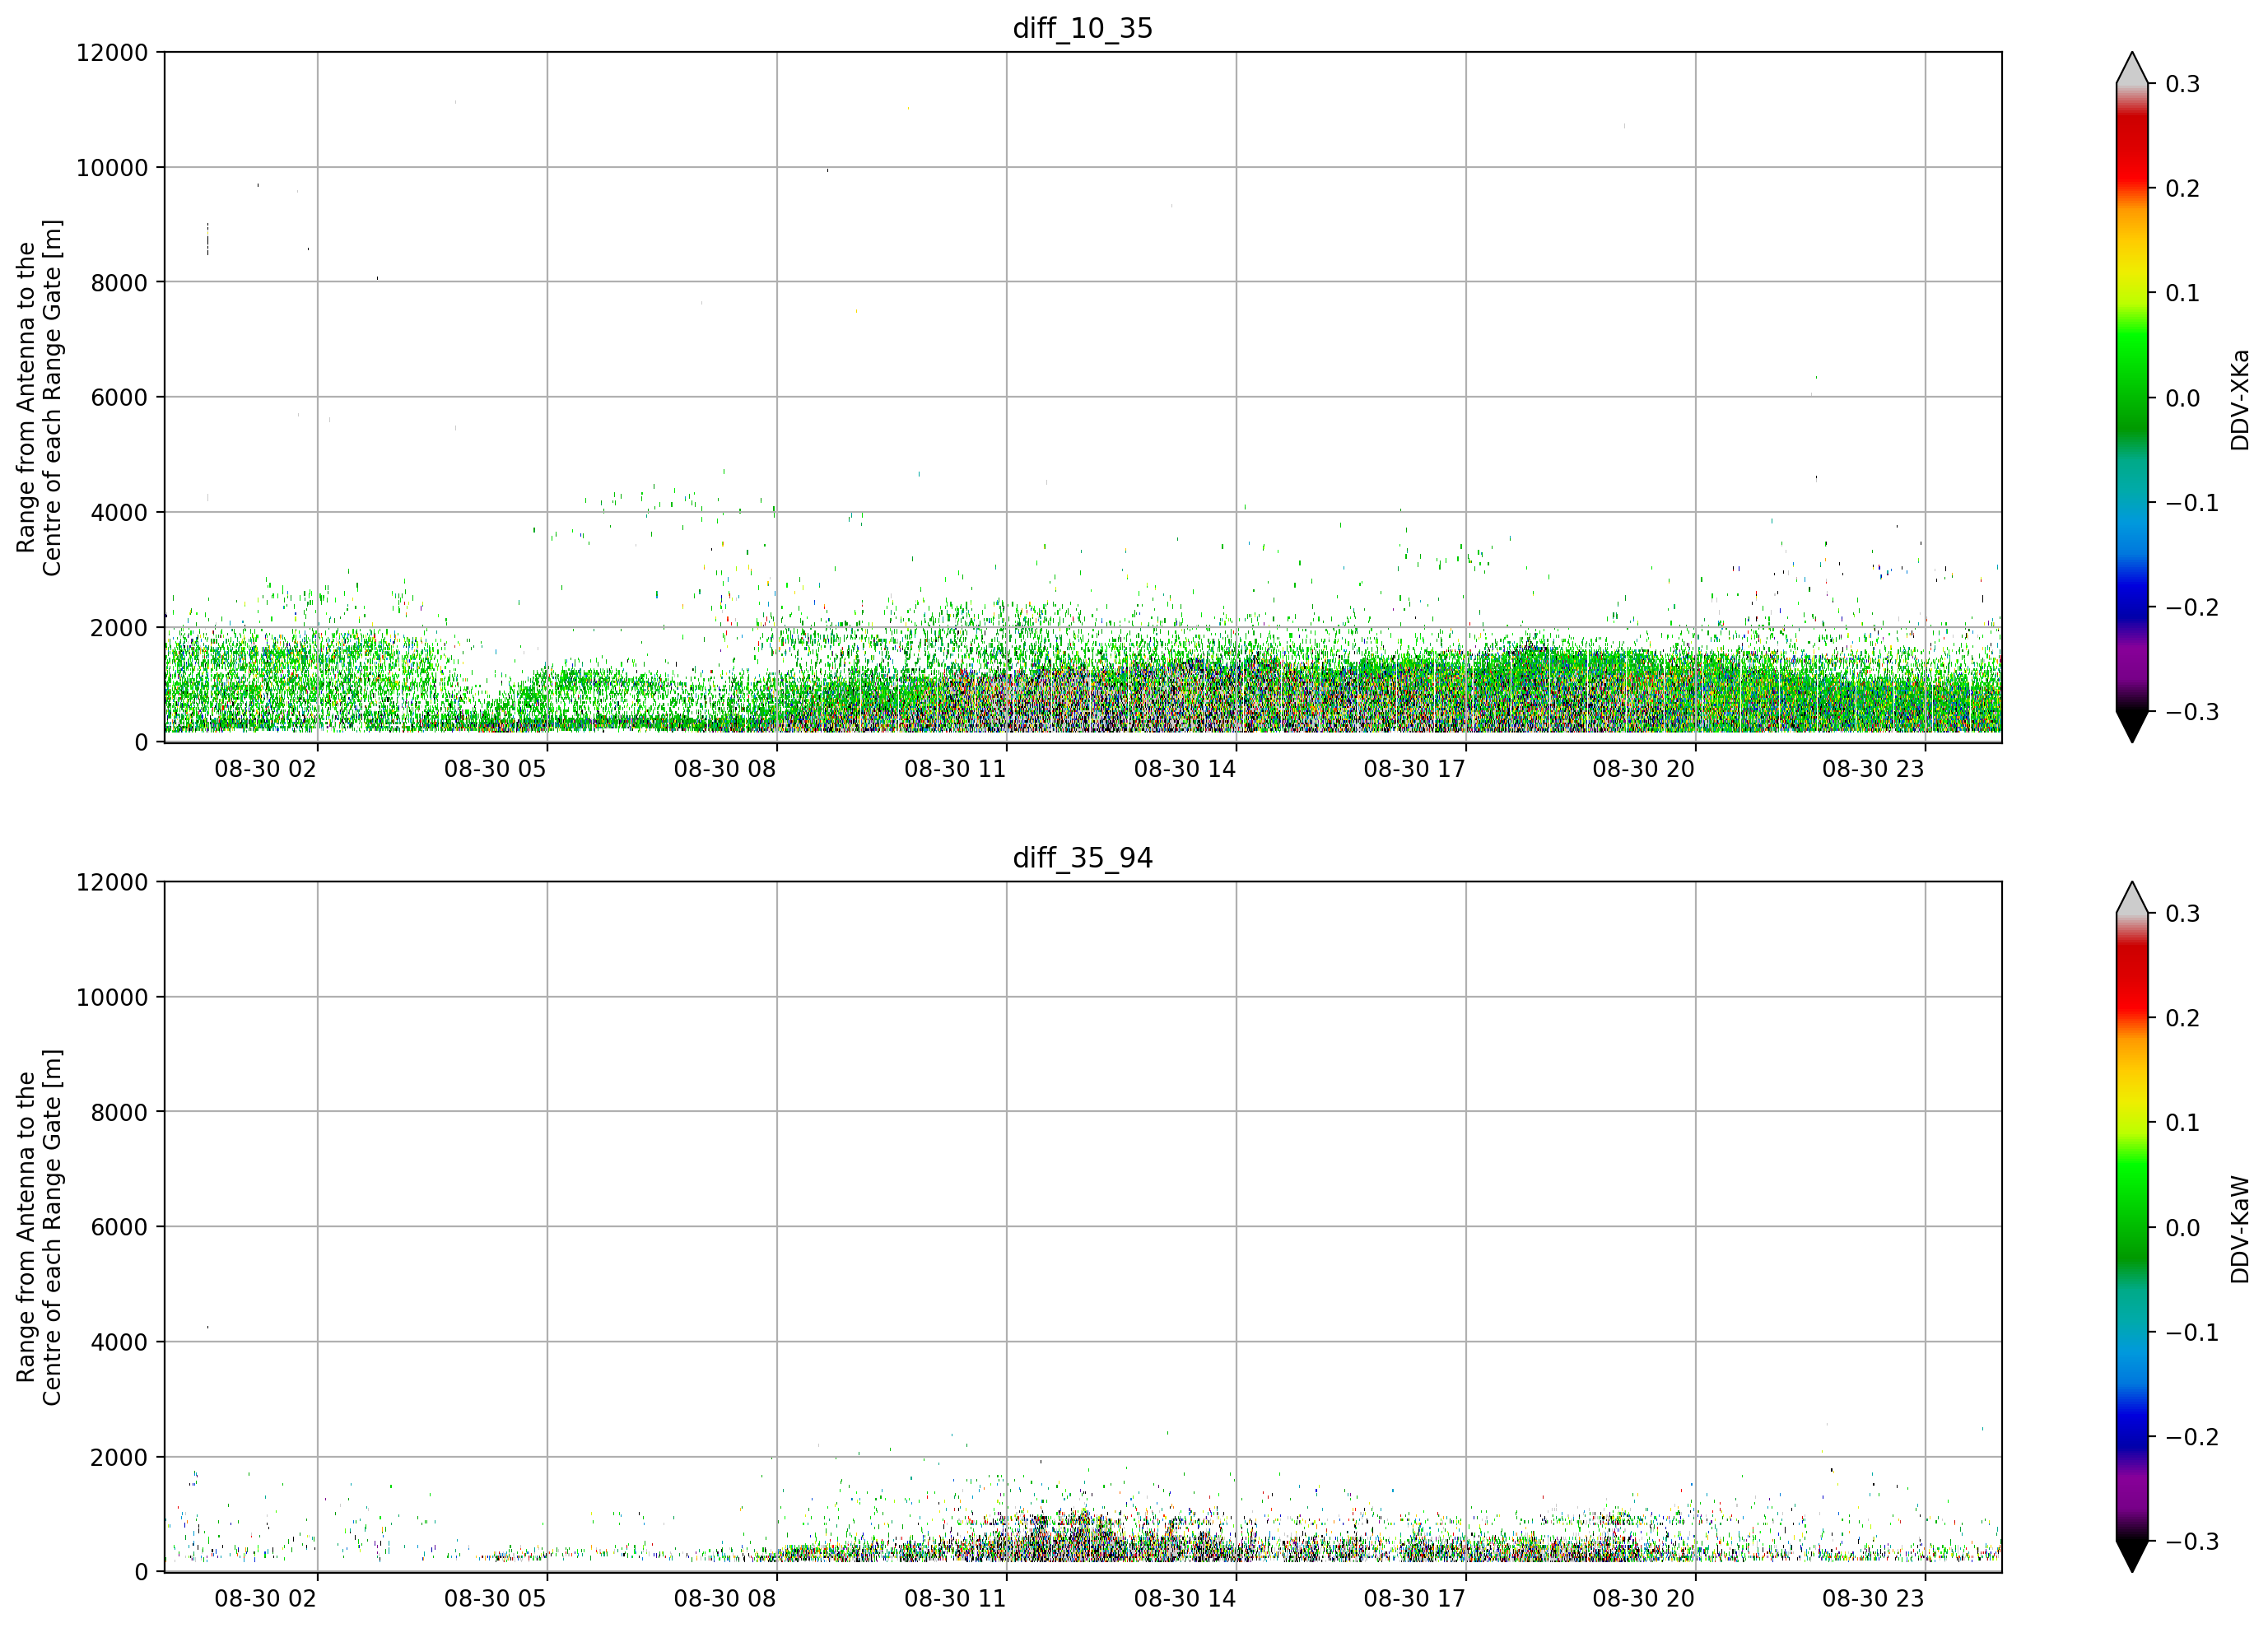Click the "12000" y-tick of diff_10_35
This screenshot has height=1628, width=2268.
(x=112, y=53)
